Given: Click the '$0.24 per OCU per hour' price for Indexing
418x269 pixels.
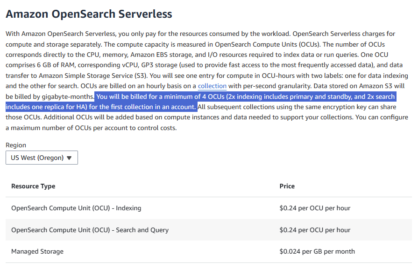Looking at the screenshot, I should click(x=315, y=208).
